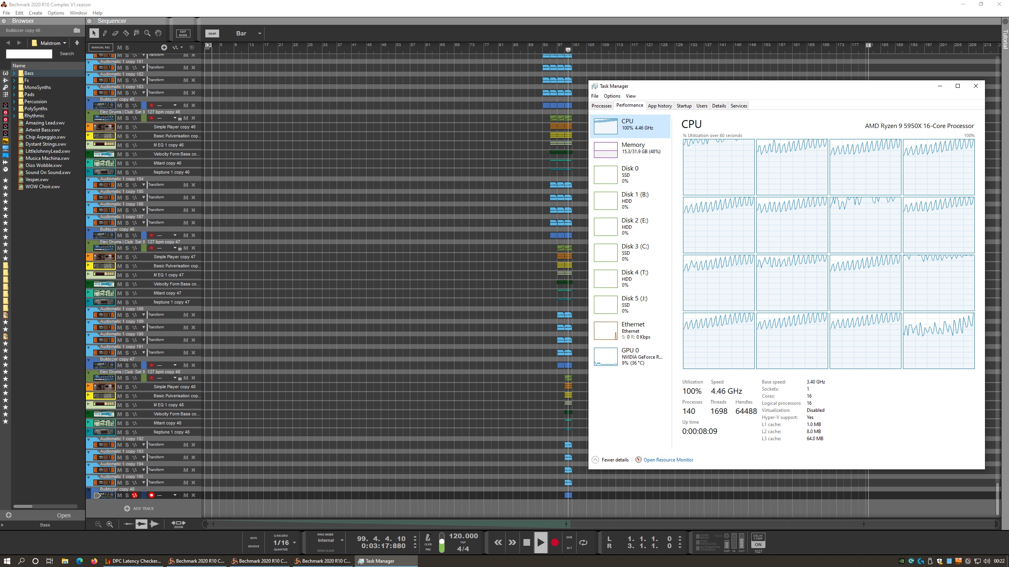1009x567 pixels.
Task: Open Firefox from Windows taskbar
Action: click(94, 561)
